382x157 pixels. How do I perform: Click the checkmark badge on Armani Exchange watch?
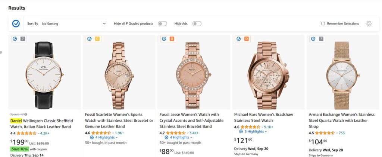(313, 39)
